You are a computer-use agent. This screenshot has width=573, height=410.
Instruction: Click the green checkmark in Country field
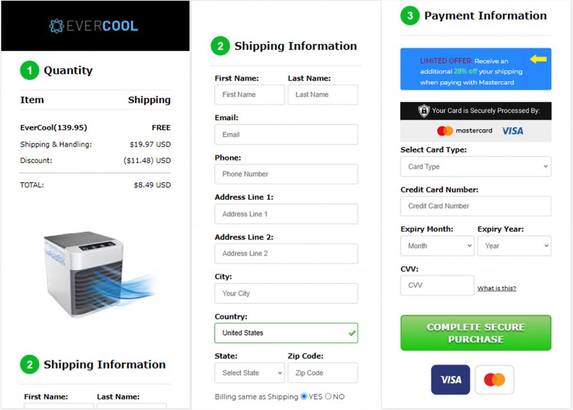click(x=351, y=333)
